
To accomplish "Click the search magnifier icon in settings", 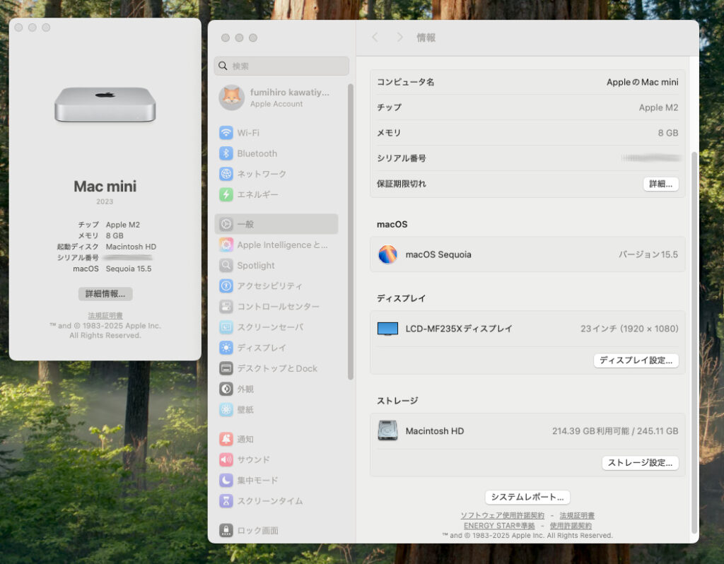I will click(x=223, y=66).
